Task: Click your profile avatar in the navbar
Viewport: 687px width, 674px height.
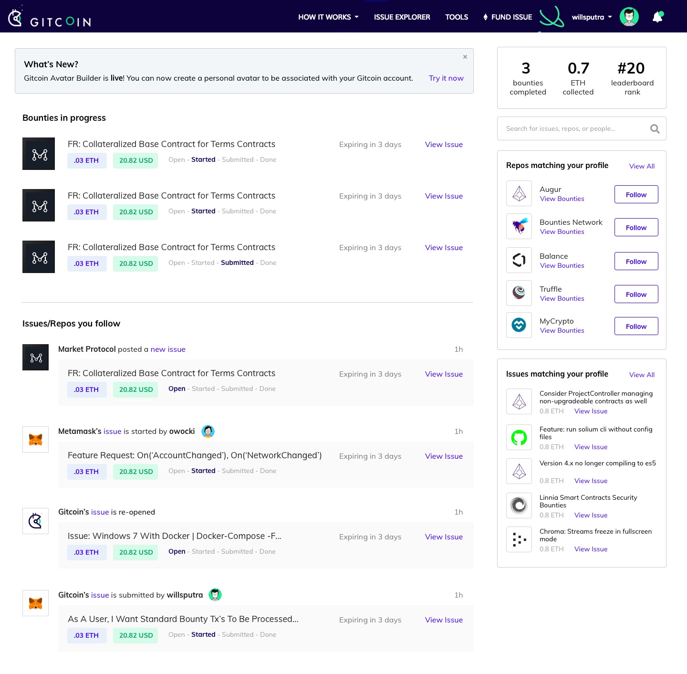Action: click(x=629, y=16)
